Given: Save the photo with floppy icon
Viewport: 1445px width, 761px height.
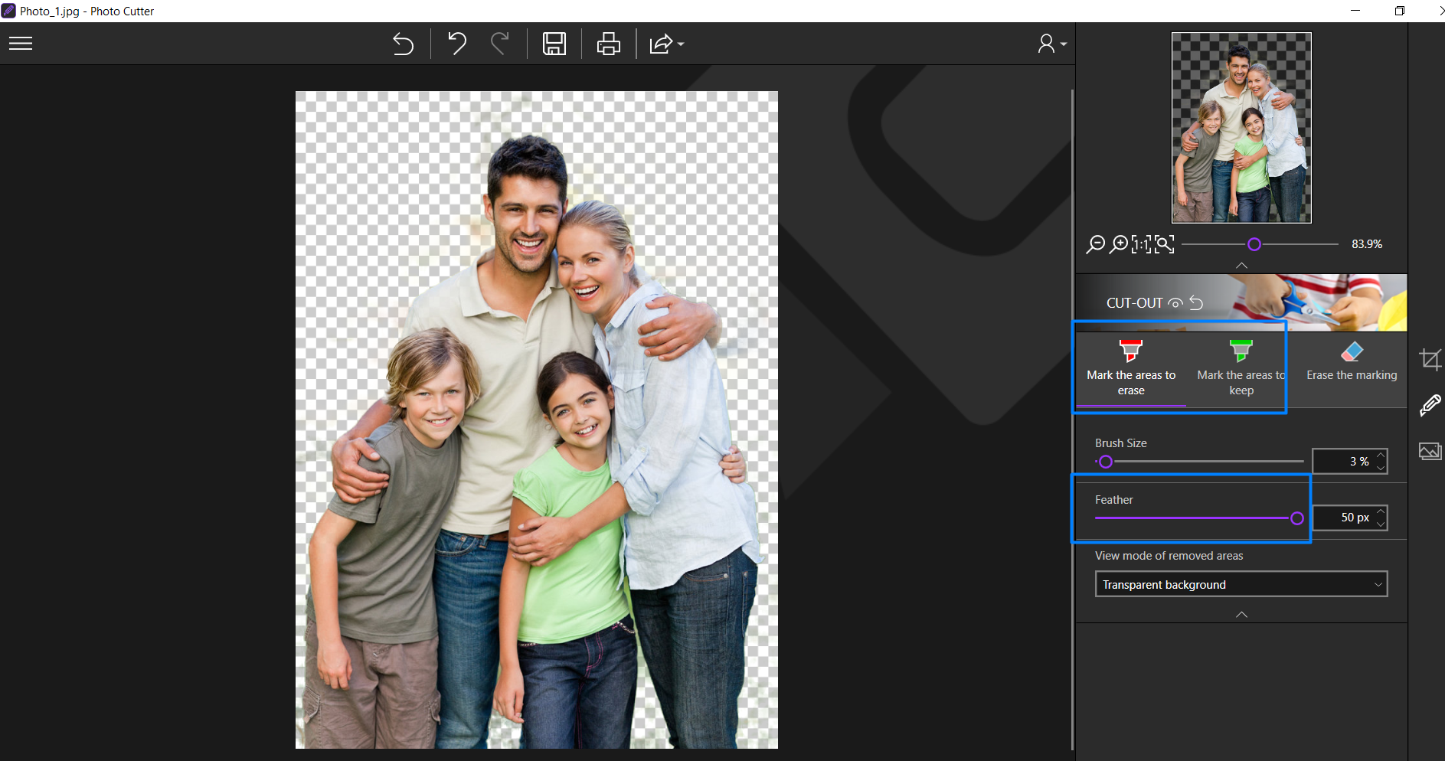Looking at the screenshot, I should [554, 44].
